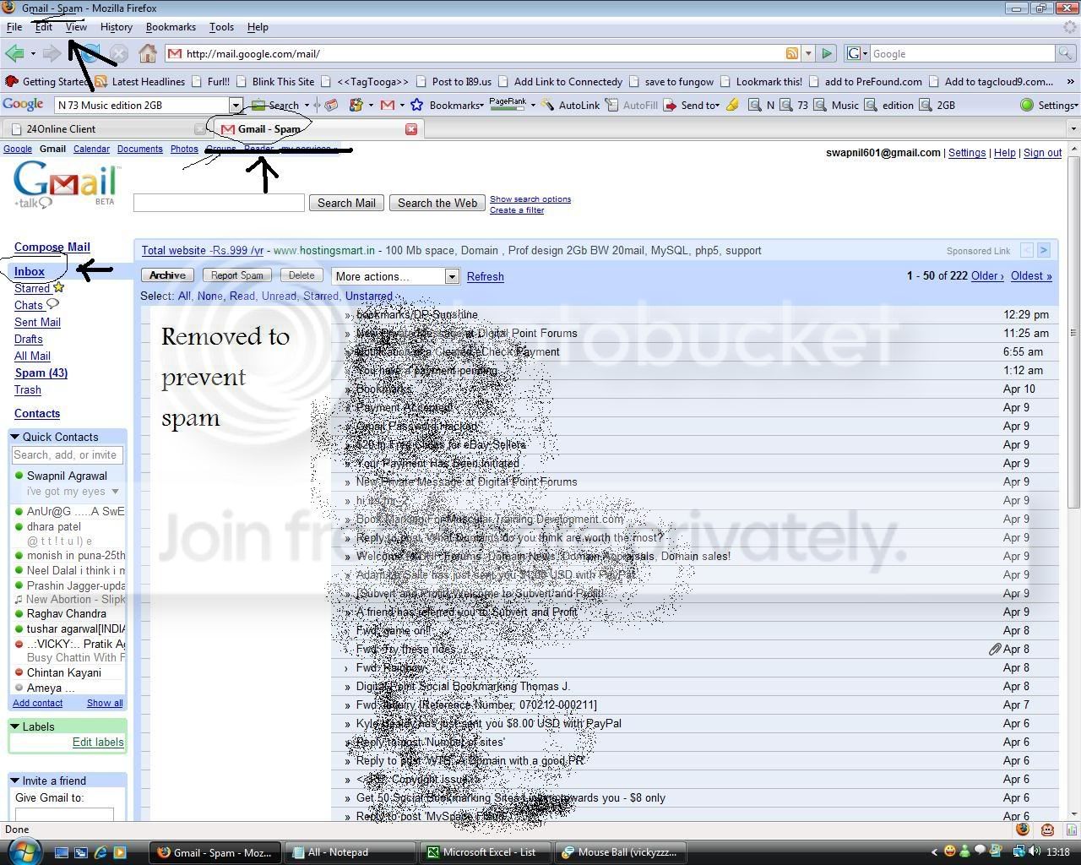The image size is (1081, 865).
Task: Click the search magnifier in Google box
Action: pyautogui.click(x=1066, y=53)
